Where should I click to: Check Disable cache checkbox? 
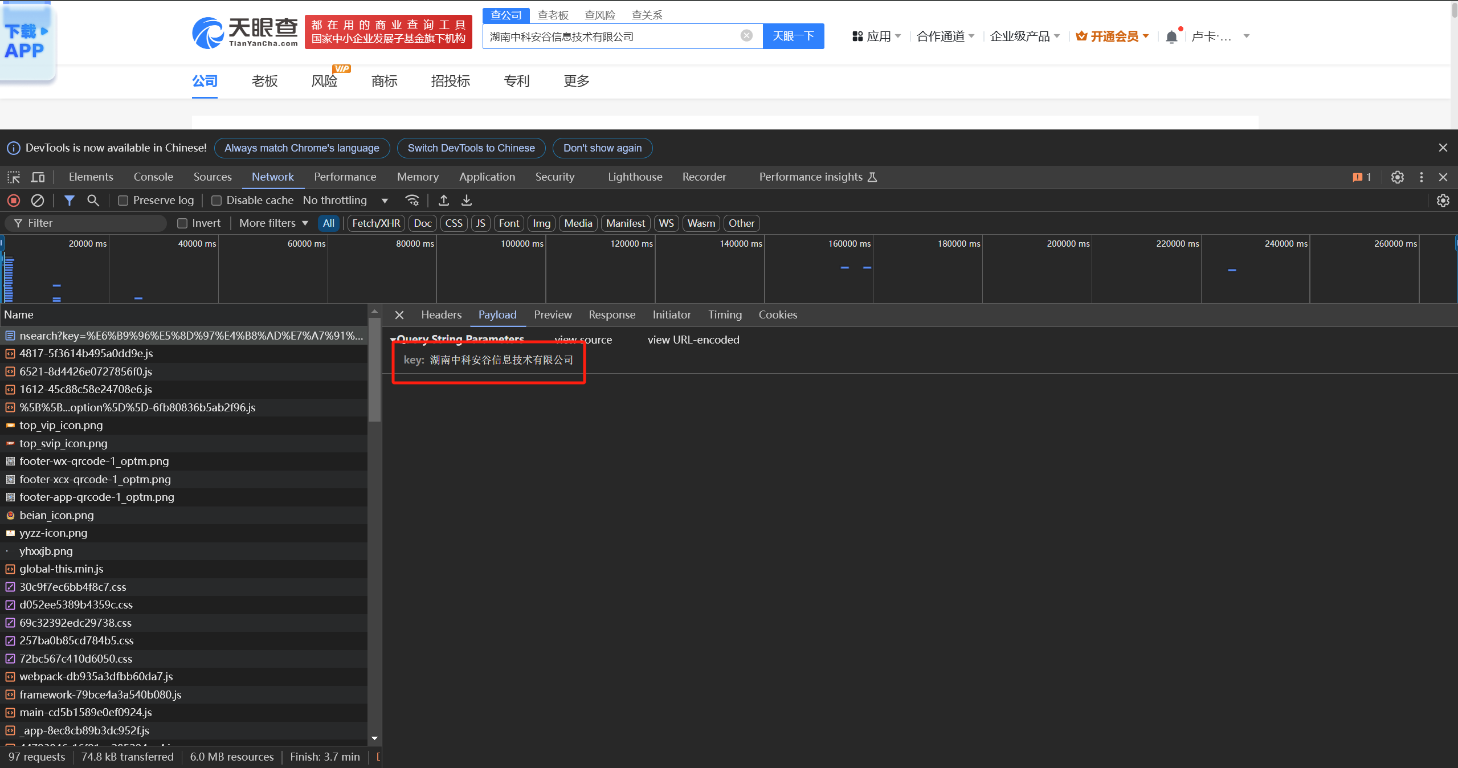coord(217,201)
